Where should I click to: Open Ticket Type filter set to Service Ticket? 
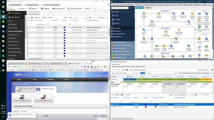point(43,24)
